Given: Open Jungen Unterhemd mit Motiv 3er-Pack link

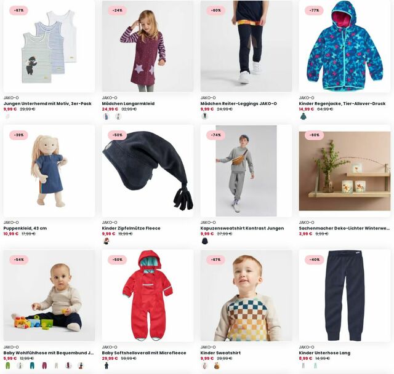Looking at the screenshot, I should click(47, 103).
